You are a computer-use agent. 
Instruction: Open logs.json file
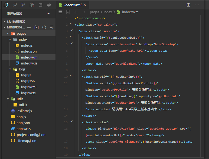(28, 81)
